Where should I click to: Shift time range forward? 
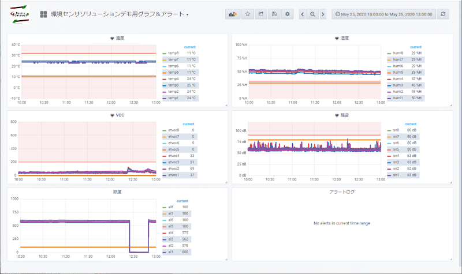point(323,14)
